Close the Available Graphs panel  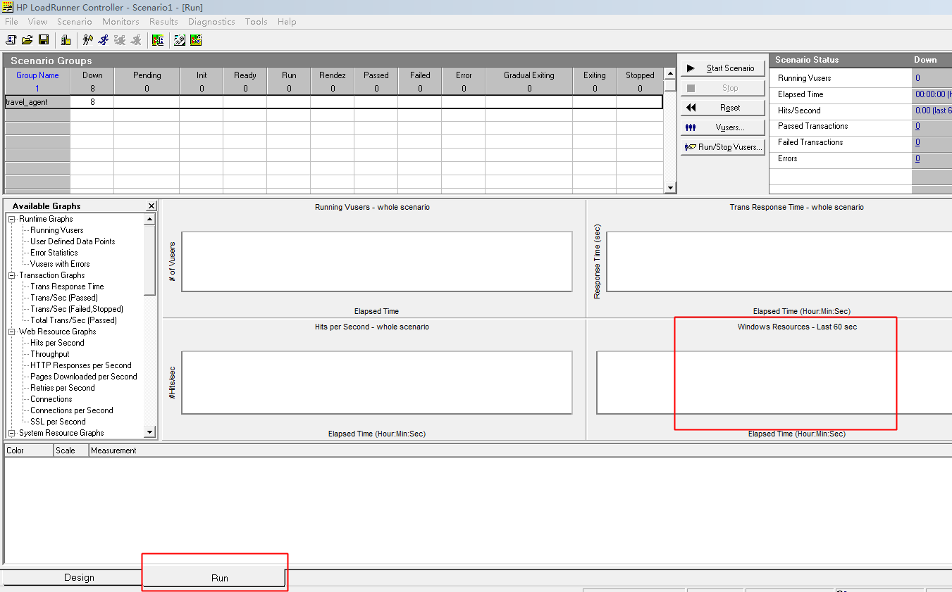[152, 206]
